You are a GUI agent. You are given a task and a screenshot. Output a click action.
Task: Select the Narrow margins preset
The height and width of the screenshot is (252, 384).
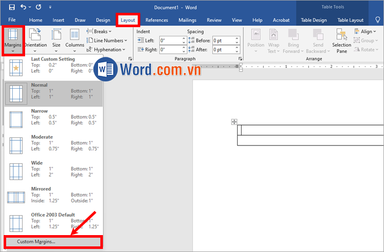pyautogui.click(x=54, y=119)
